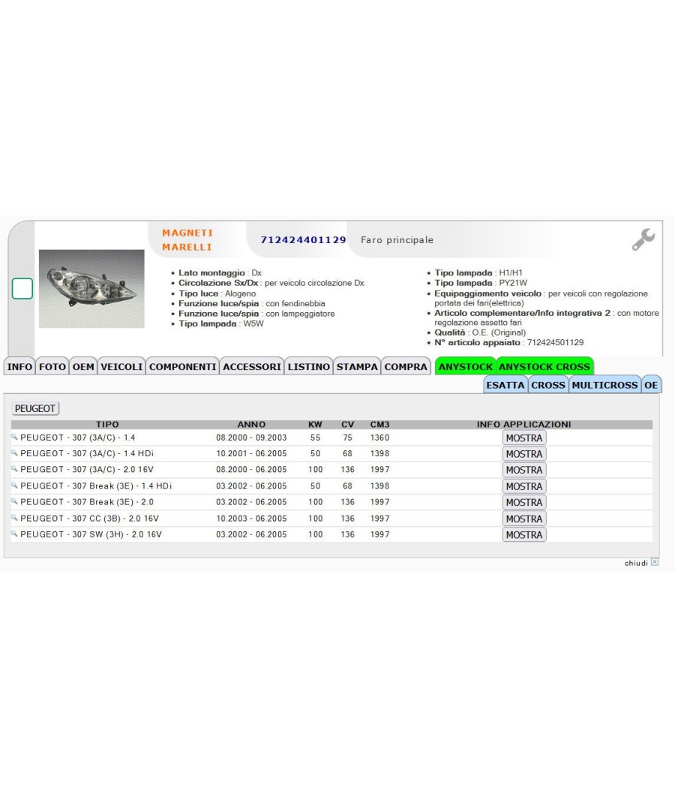This screenshot has width=675, height=788.
Task: Select the STAMPA tab
Action: coord(357,366)
